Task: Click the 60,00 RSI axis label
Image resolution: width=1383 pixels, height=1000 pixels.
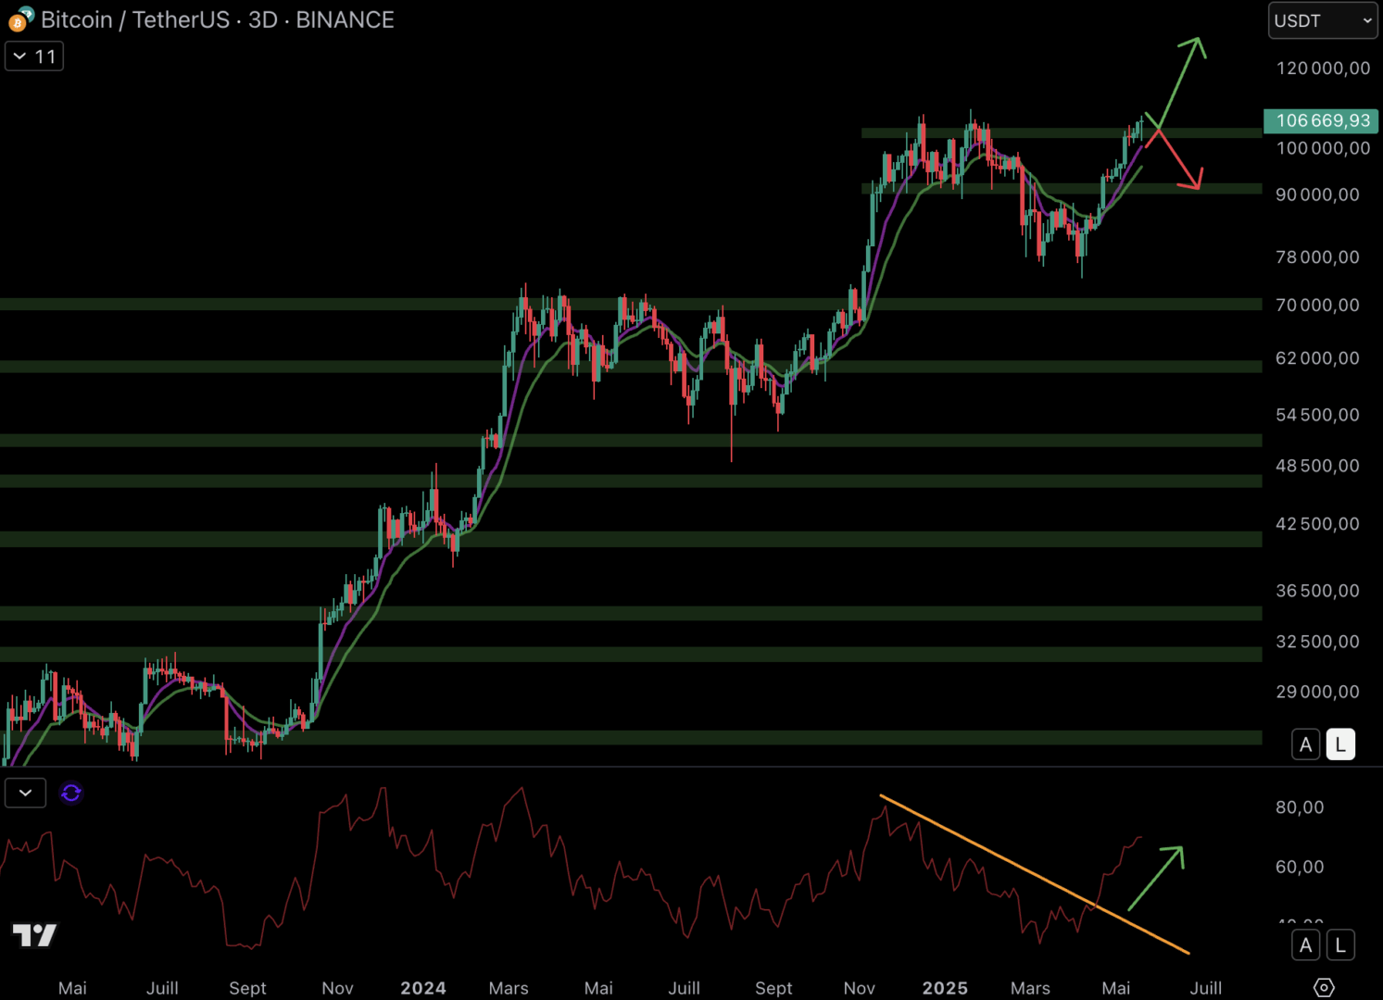Action: pos(1300,867)
